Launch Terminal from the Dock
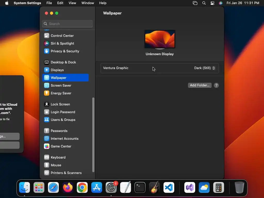264x198 pixels. pyautogui.click(x=140, y=187)
